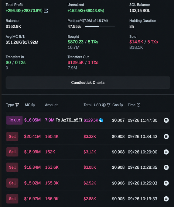Image resolution: width=174 pixels, height=207 pixels.
Task: Open details icon for 10:19:33 sell row
Action: coord(166,199)
